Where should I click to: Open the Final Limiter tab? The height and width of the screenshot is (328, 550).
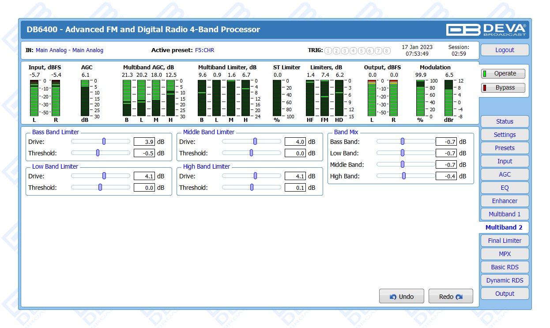tap(505, 241)
